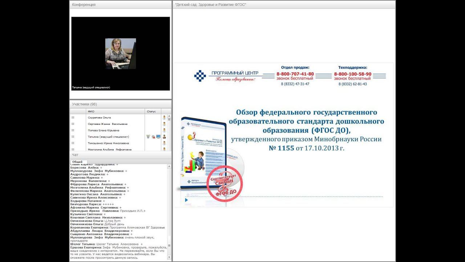
Task: Click the user icon for Попова Елена Юрьевна
Action: 164,130
